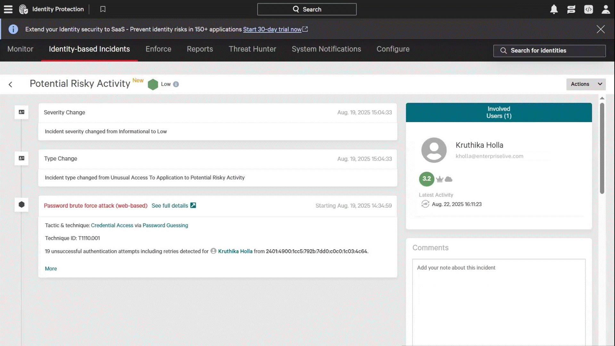Open the Configure tab
The width and height of the screenshot is (615, 346).
pos(393,49)
